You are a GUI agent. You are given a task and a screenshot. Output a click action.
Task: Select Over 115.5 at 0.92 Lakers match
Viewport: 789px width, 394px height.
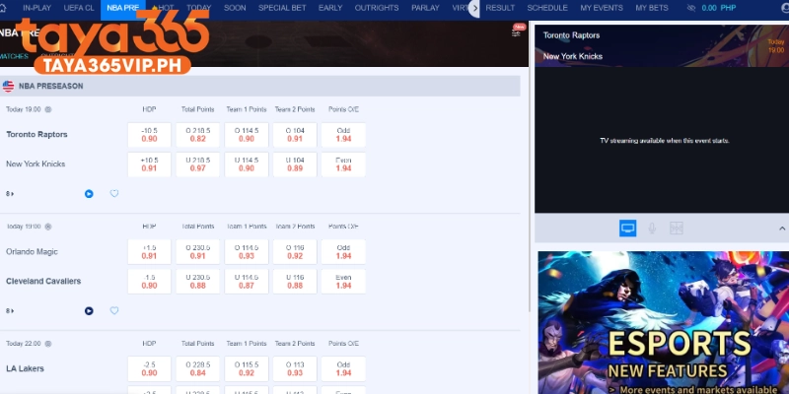pos(247,368)
